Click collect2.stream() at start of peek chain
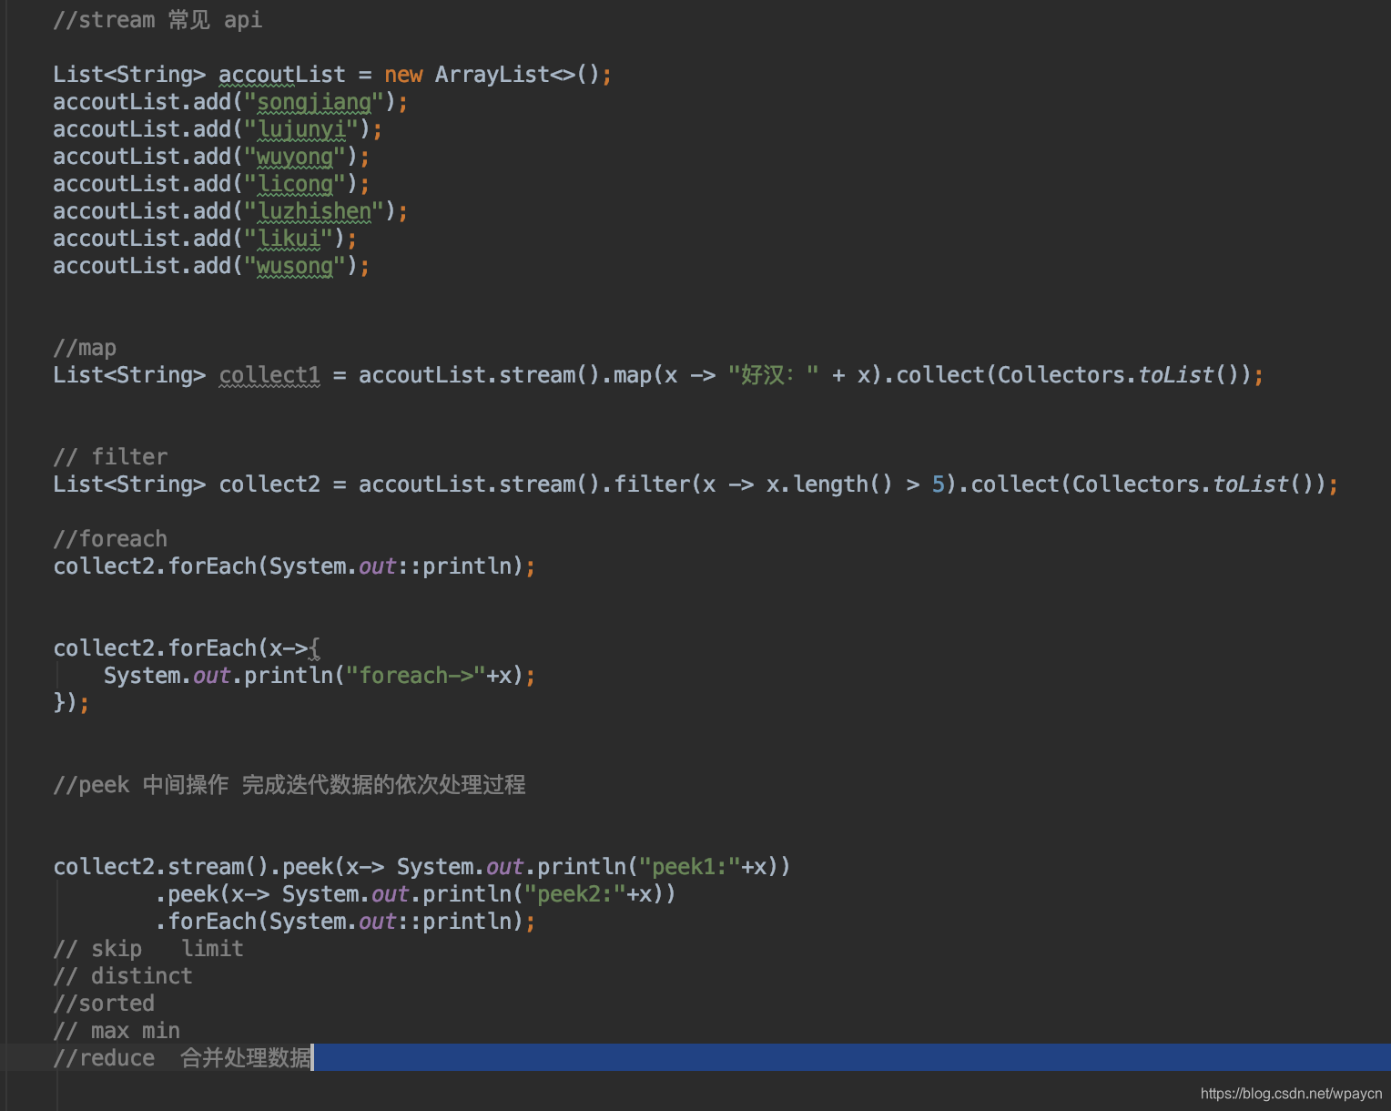The image size is (1391, 1111). click(x=161, y=867)
